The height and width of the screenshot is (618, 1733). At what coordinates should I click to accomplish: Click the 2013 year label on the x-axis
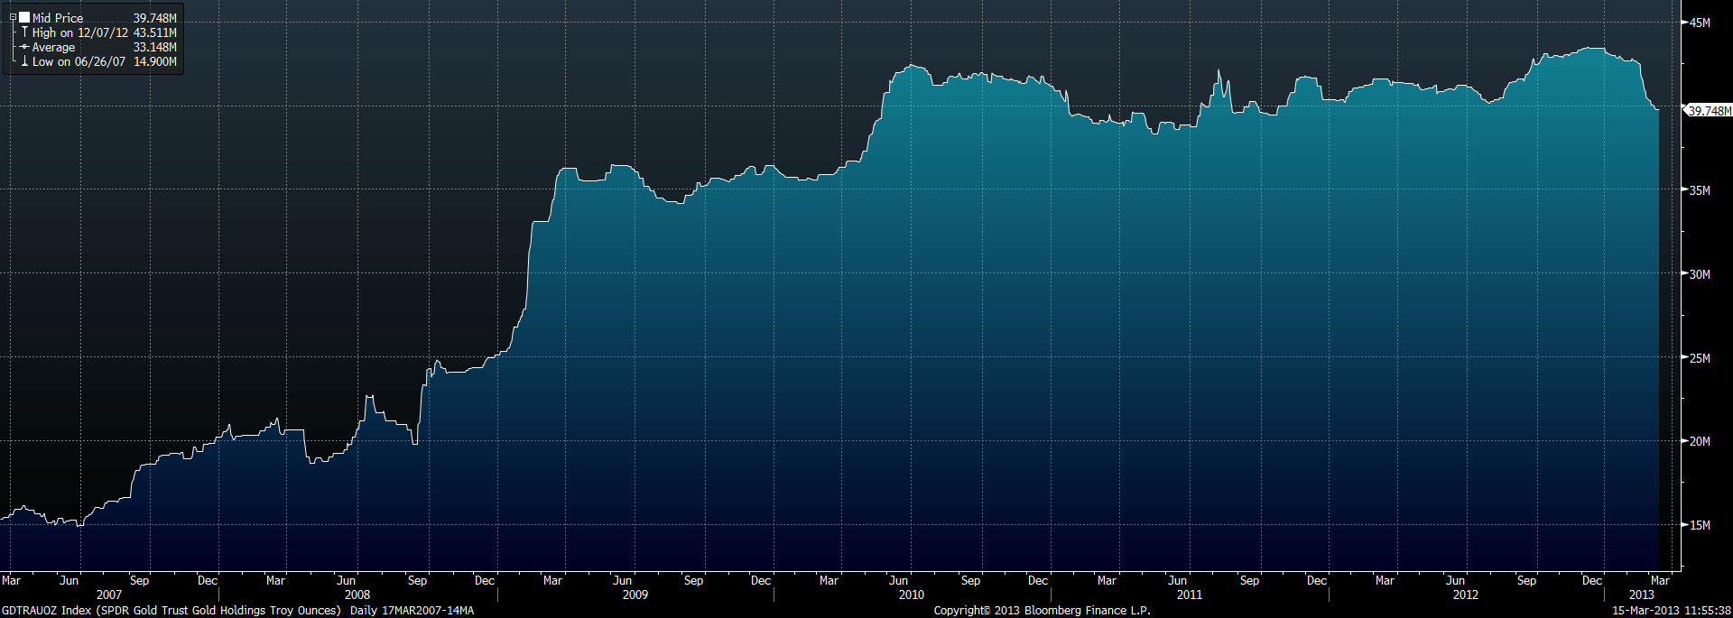(1642, 595)
